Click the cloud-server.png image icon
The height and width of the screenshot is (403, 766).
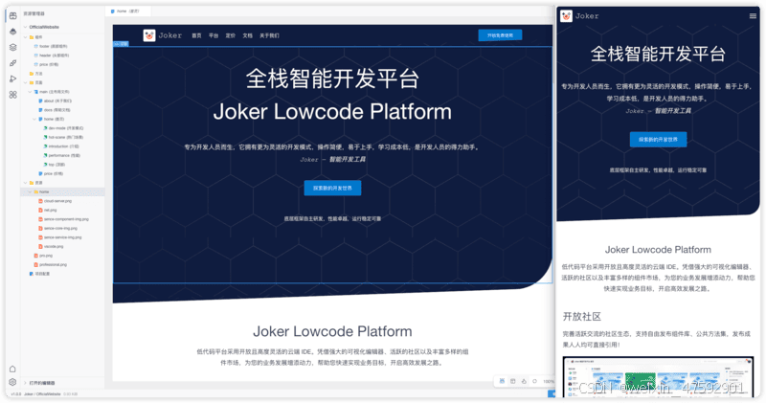40,201
